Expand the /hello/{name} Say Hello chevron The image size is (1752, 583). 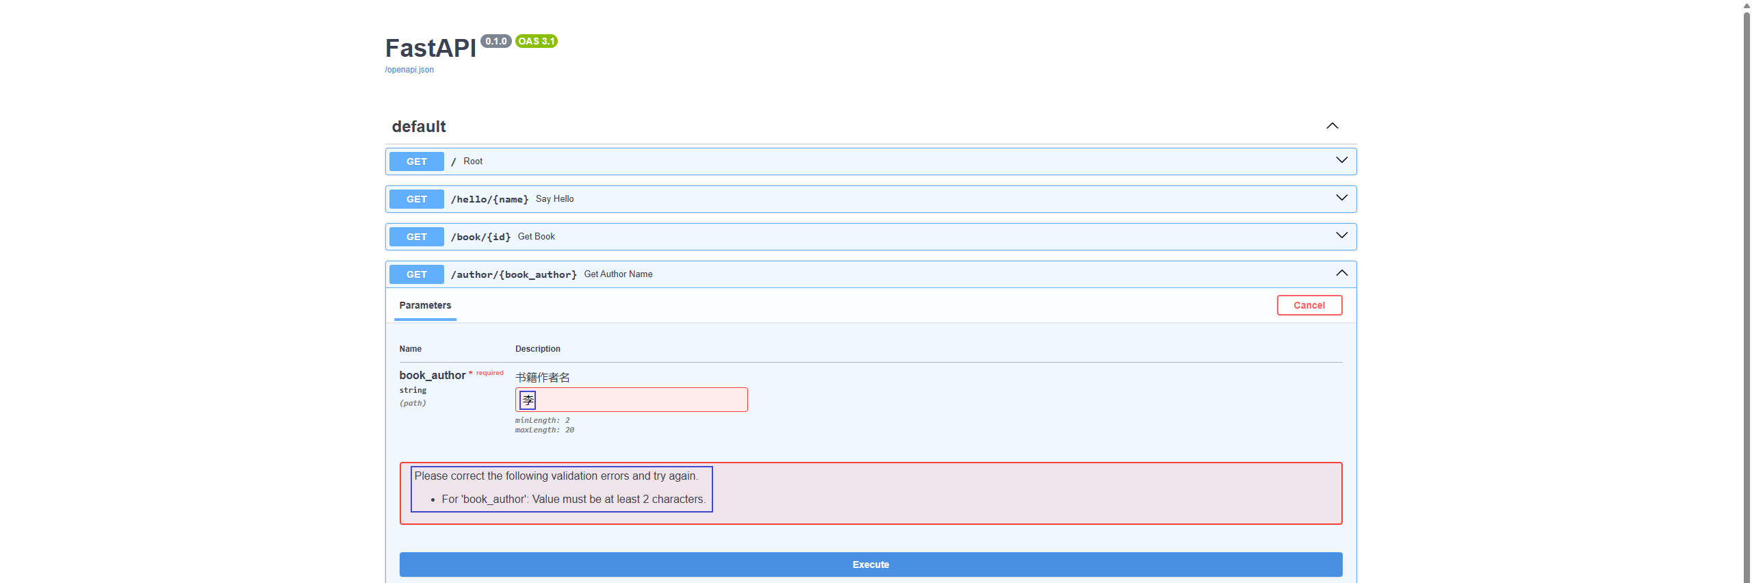(x=1341, y=198)
